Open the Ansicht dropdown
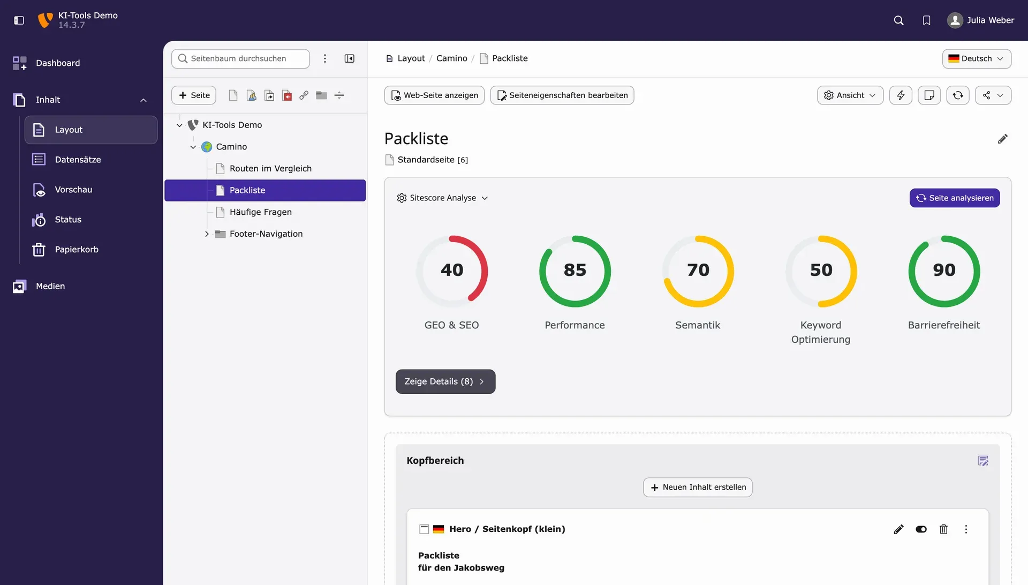Screen dimensions: 1028x585 pos(850,95)
